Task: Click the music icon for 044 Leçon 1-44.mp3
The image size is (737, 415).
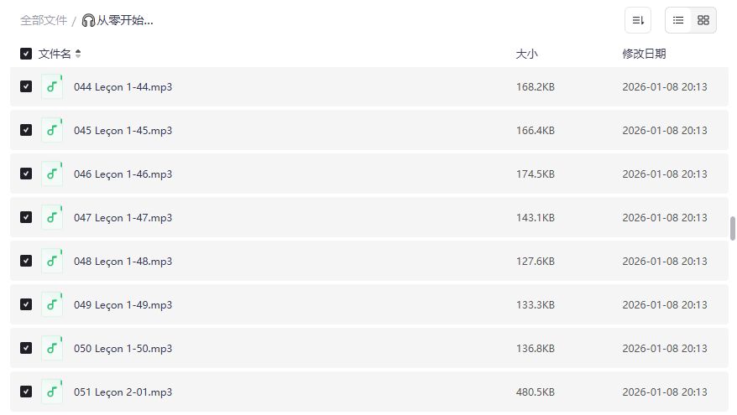Action: pos(52,86)
